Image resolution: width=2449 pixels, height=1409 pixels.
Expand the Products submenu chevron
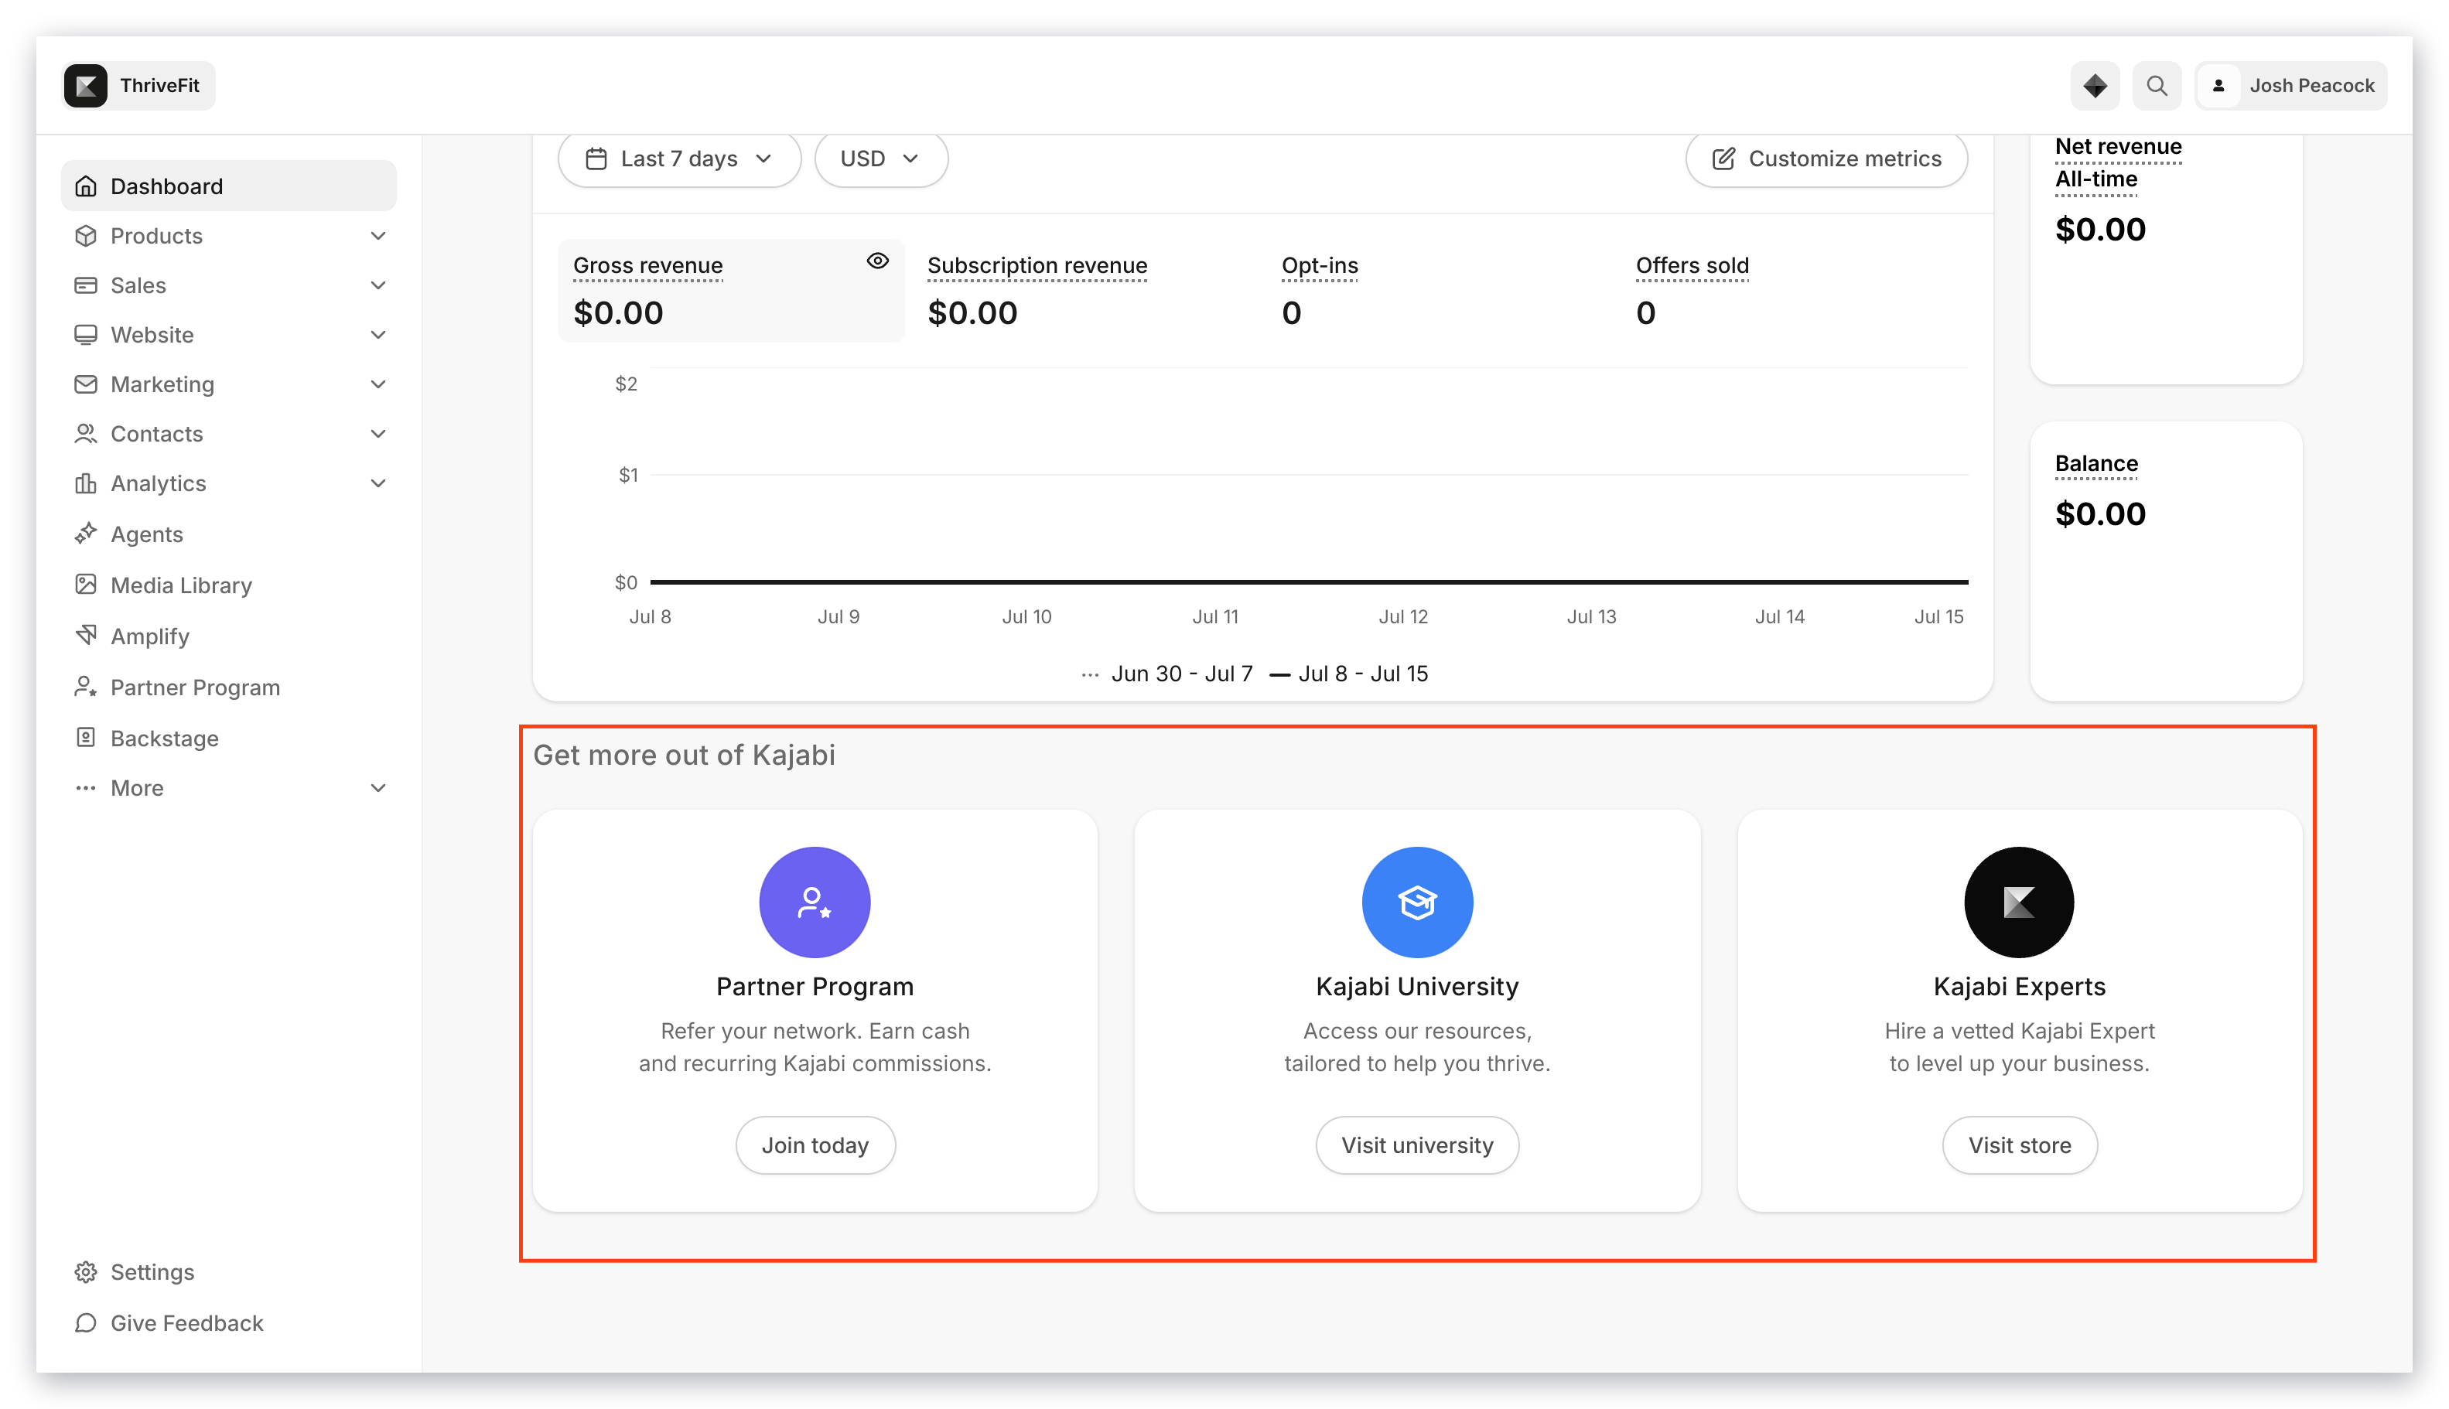[x=378, y=235]
